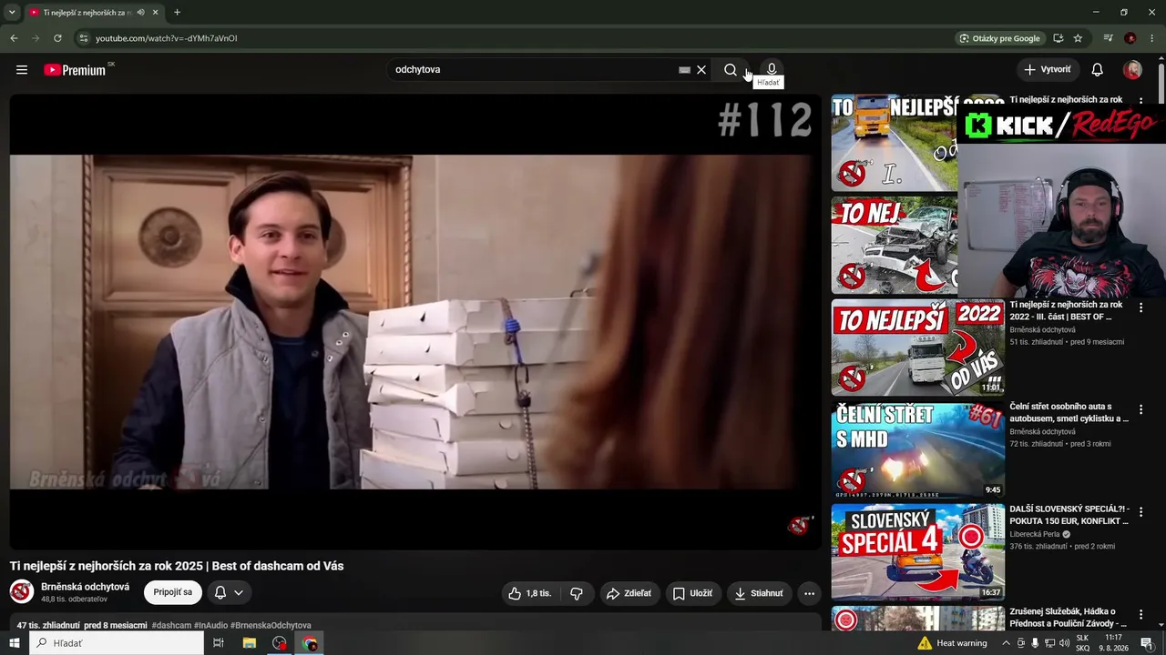This screenshot has width=1166, height=655.
Task: Show hidden system tray icons
Action: [x=1006, y=643]
